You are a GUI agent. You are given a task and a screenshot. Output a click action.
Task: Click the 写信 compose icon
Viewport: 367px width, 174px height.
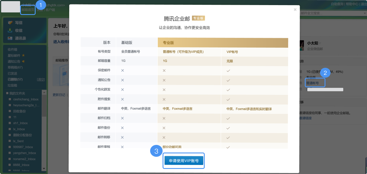10,23
